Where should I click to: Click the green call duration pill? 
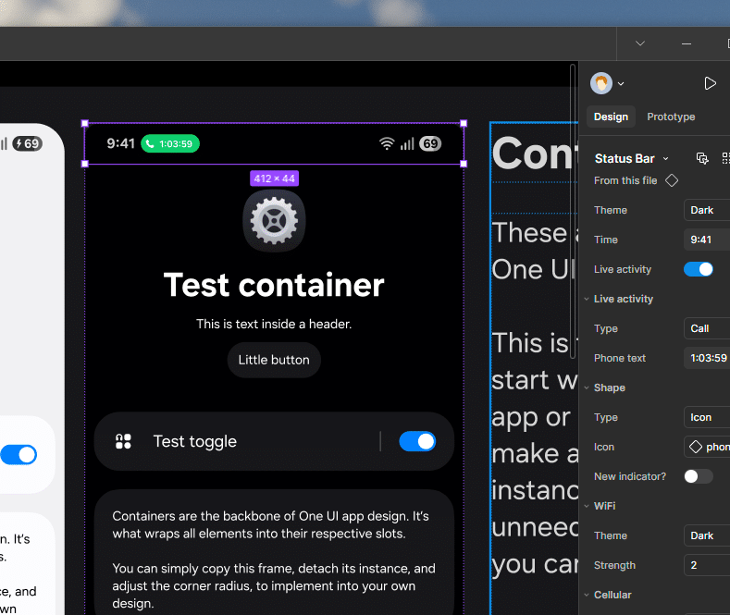point(170,143)
